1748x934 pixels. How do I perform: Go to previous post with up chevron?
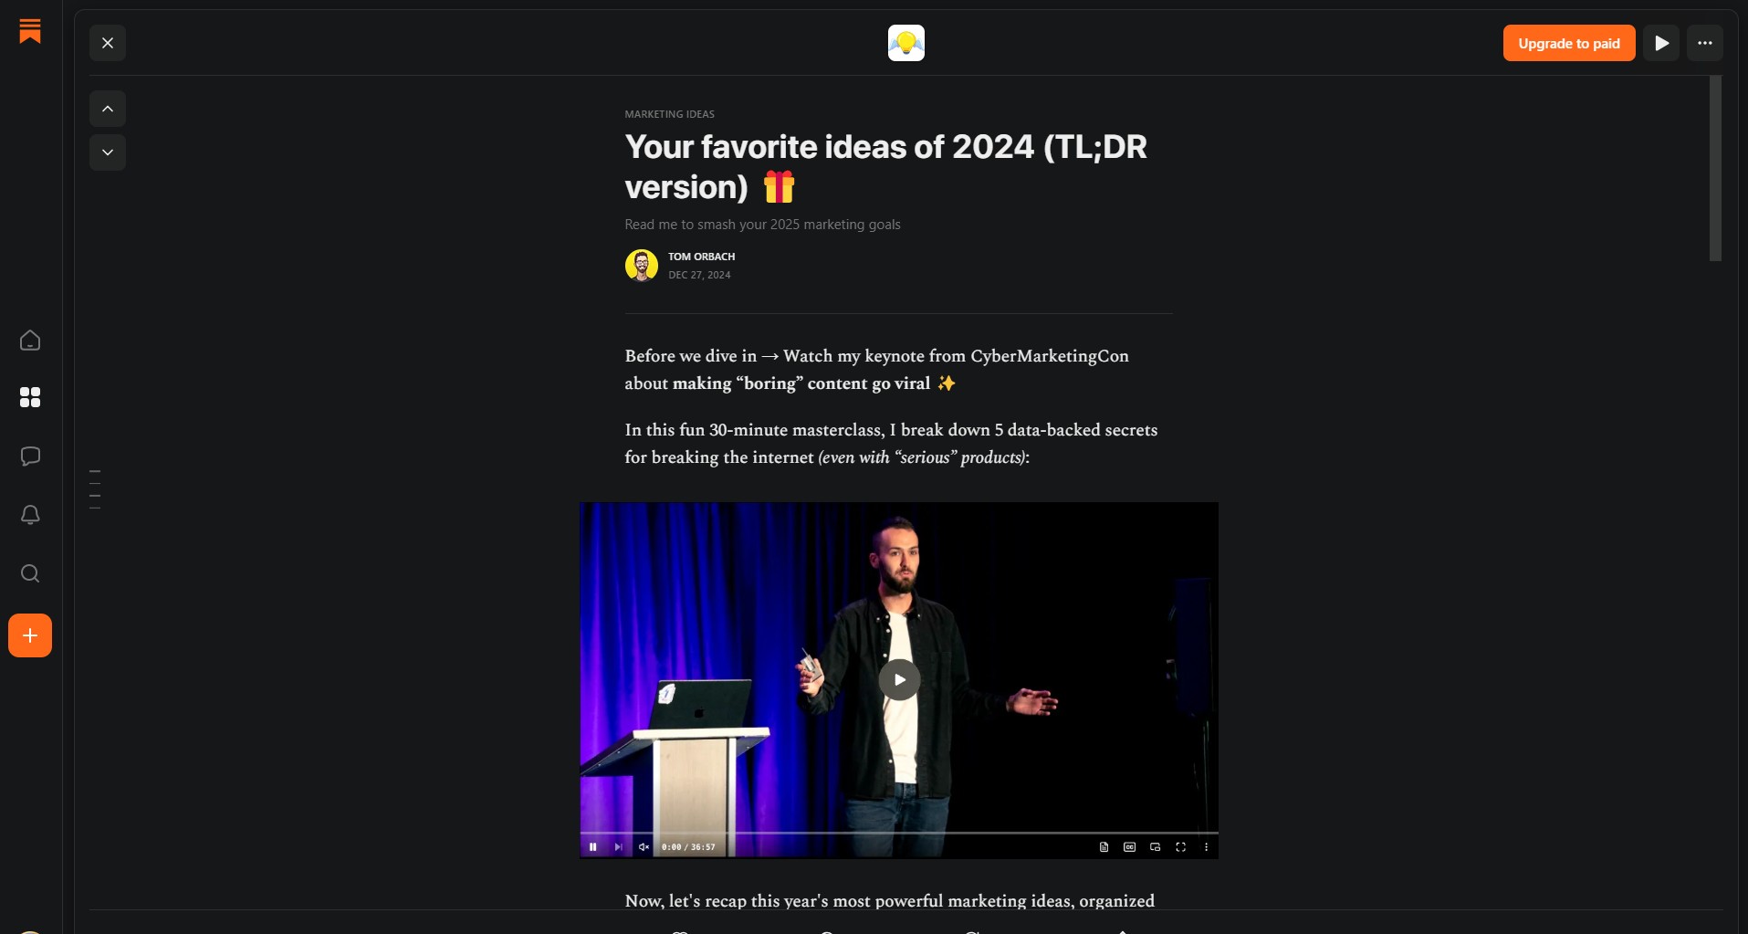pos(108,109)
